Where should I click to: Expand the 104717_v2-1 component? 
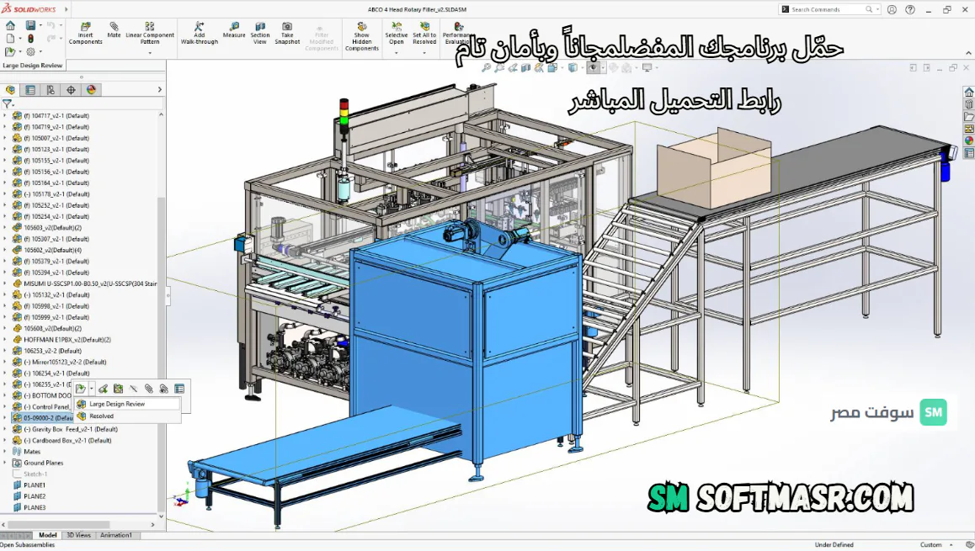[x=5, y=115]
